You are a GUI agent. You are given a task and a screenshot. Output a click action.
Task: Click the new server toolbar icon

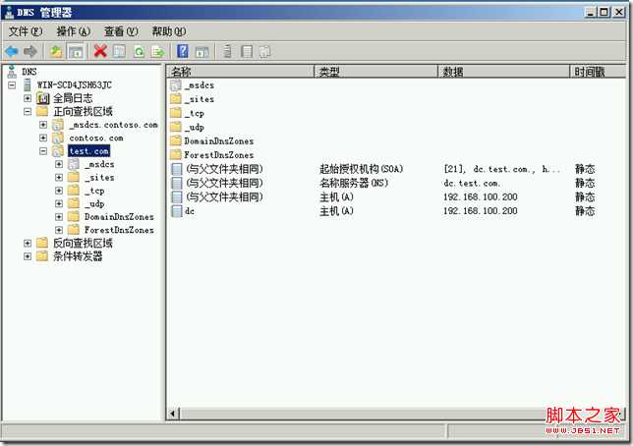click(x=227, y=51)
